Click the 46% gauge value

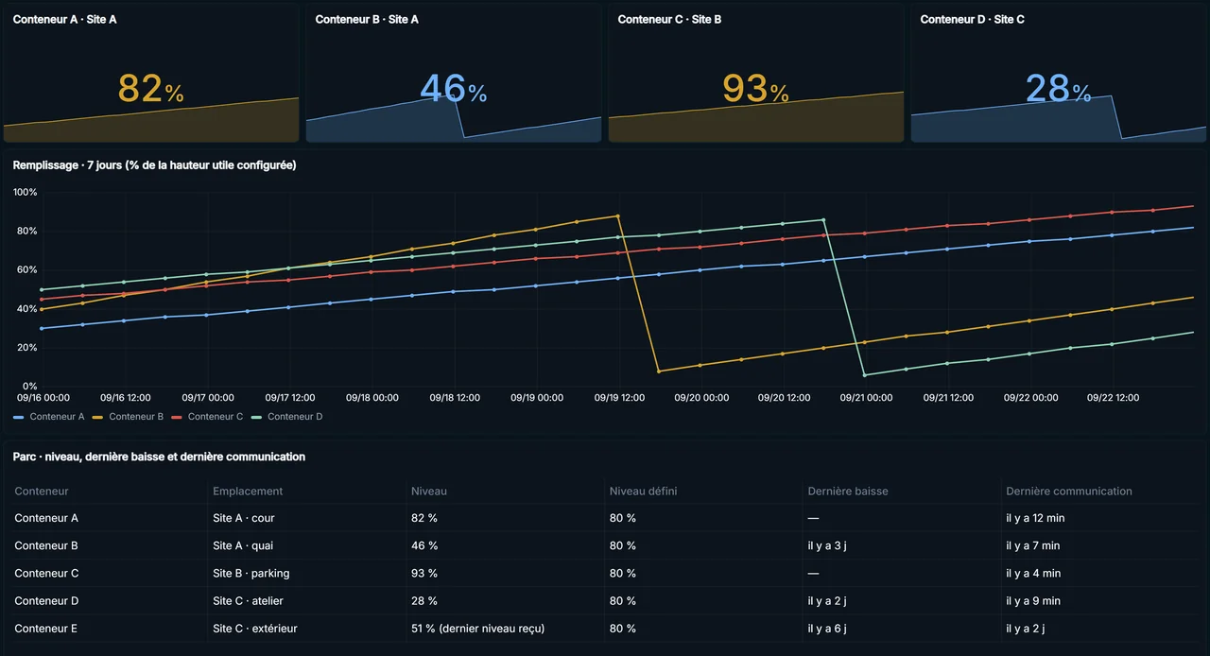[454, 89]
